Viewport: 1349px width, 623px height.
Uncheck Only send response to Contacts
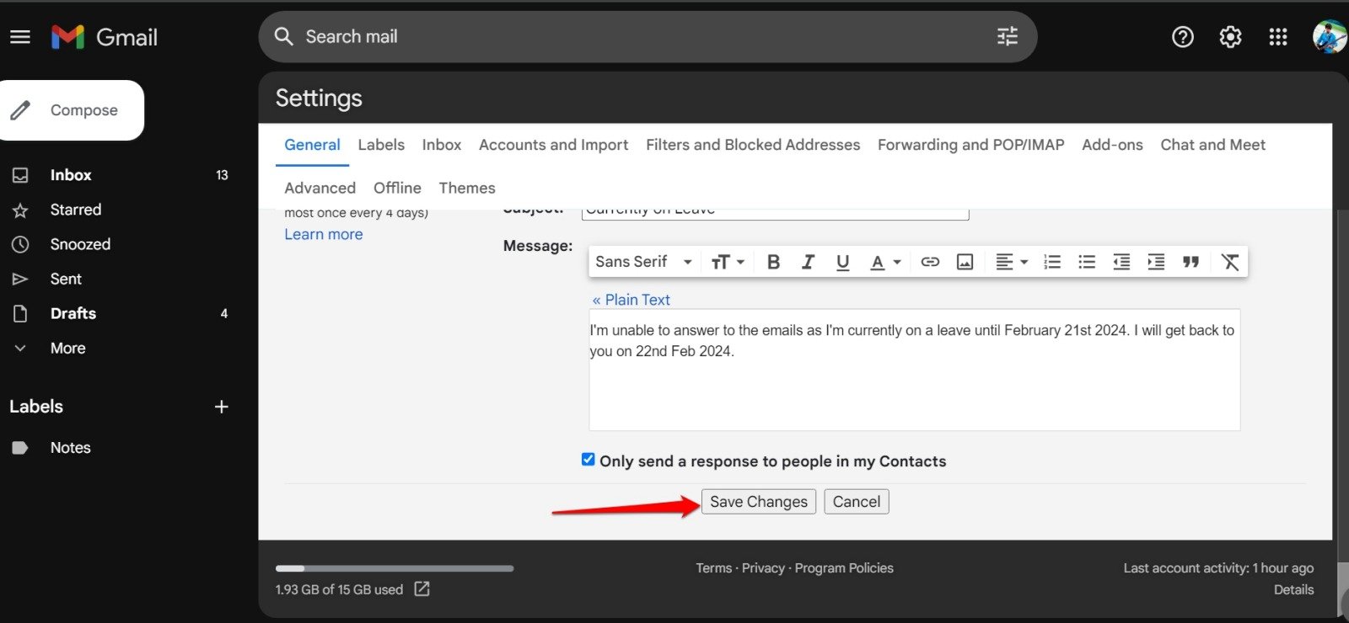[589, 460]
